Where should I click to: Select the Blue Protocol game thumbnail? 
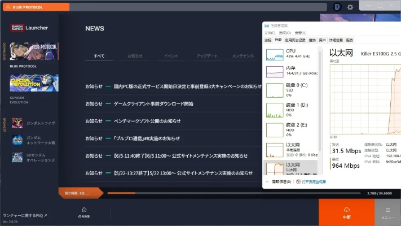[x=34, y=51]
